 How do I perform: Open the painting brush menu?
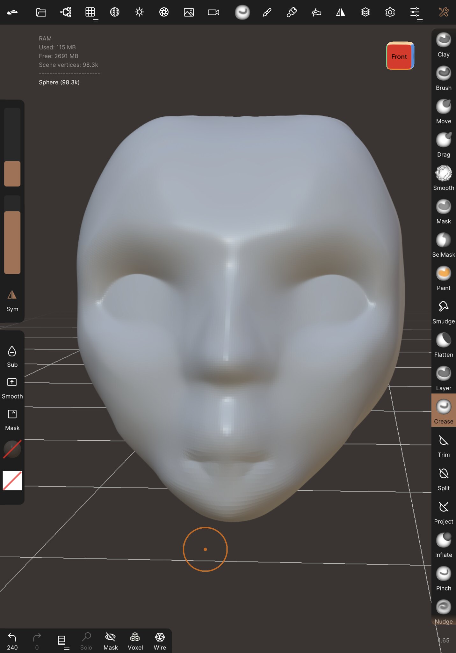tap(292, 12)
